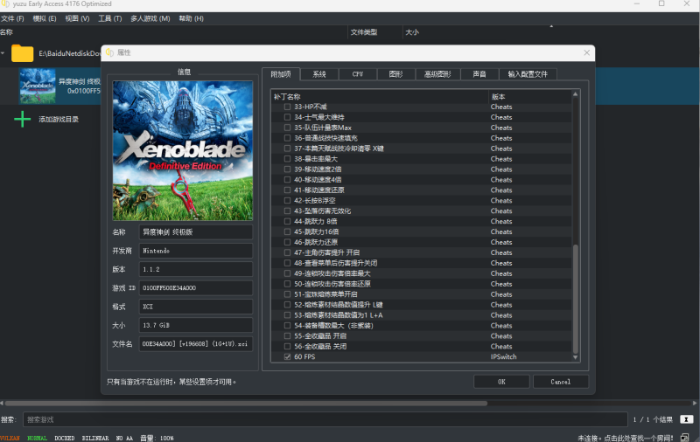The width and height of the screenshot is (700, 442).
Task: Click the yellow game folder icon
Action: 23,53
